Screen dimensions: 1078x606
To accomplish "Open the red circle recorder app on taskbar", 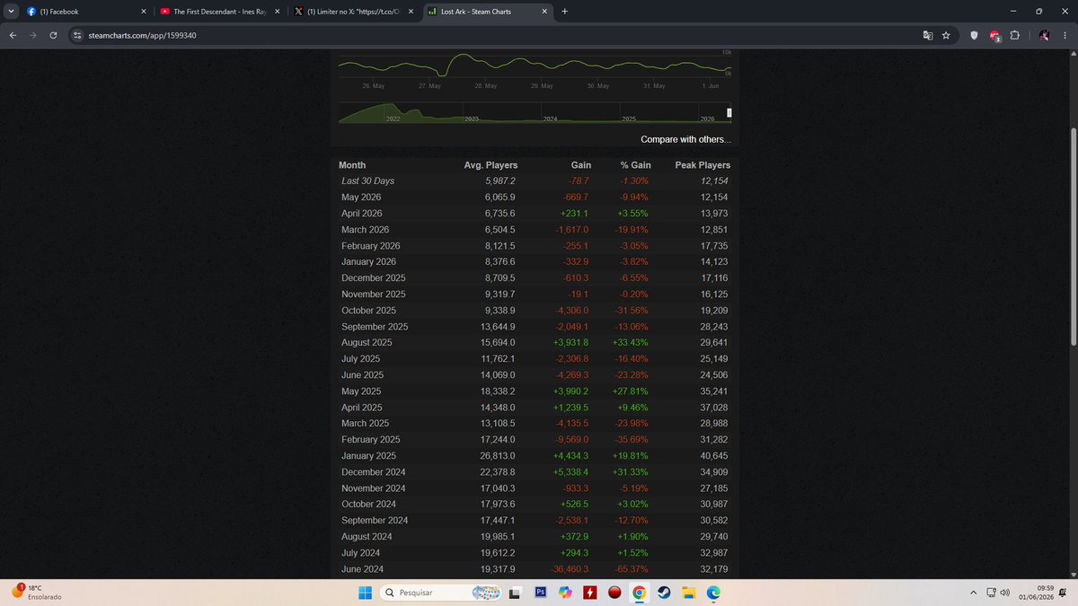I will click(614, 593).
